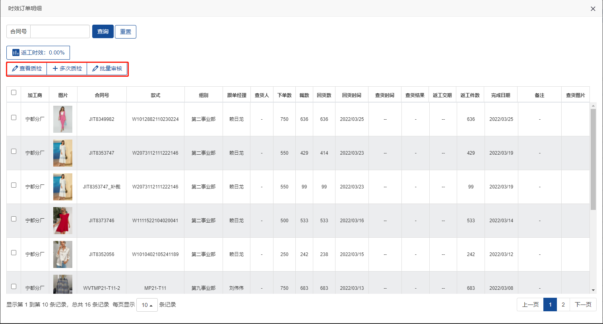This screenshot has width=603, height=324.
Task: Click the plus icon on 多次质检
Action: [x=55, y=68]
